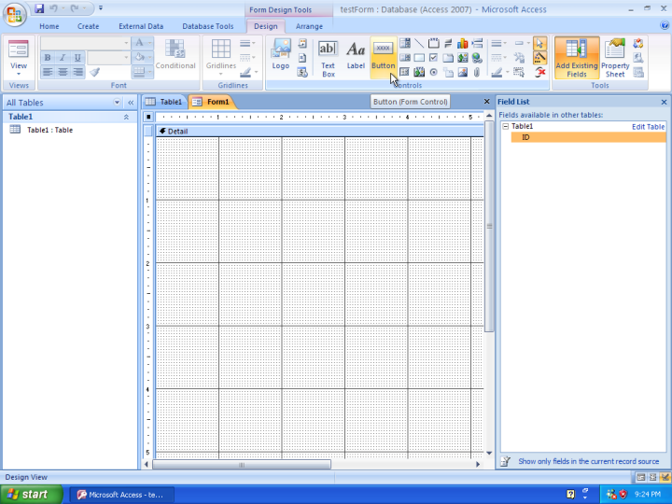672x504 pixels.
Task: Toggle Use Control Wizards
Action: [x=540, y=58]
